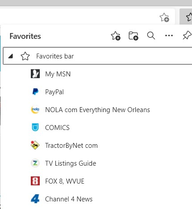Viewport: 192px width, 209px height.
Task: Open FOX 8, WVUE favorite
Action: (65, 181)
